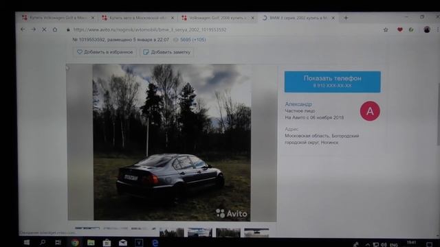The width and height of the screenshot is (440, 247).
Task: Open the green round extension icon
Action: click(x=411, y=30)
